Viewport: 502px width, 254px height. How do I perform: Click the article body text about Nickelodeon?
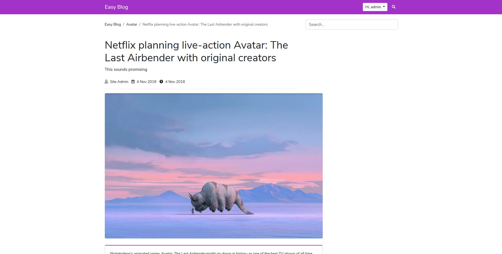(211, 253)
